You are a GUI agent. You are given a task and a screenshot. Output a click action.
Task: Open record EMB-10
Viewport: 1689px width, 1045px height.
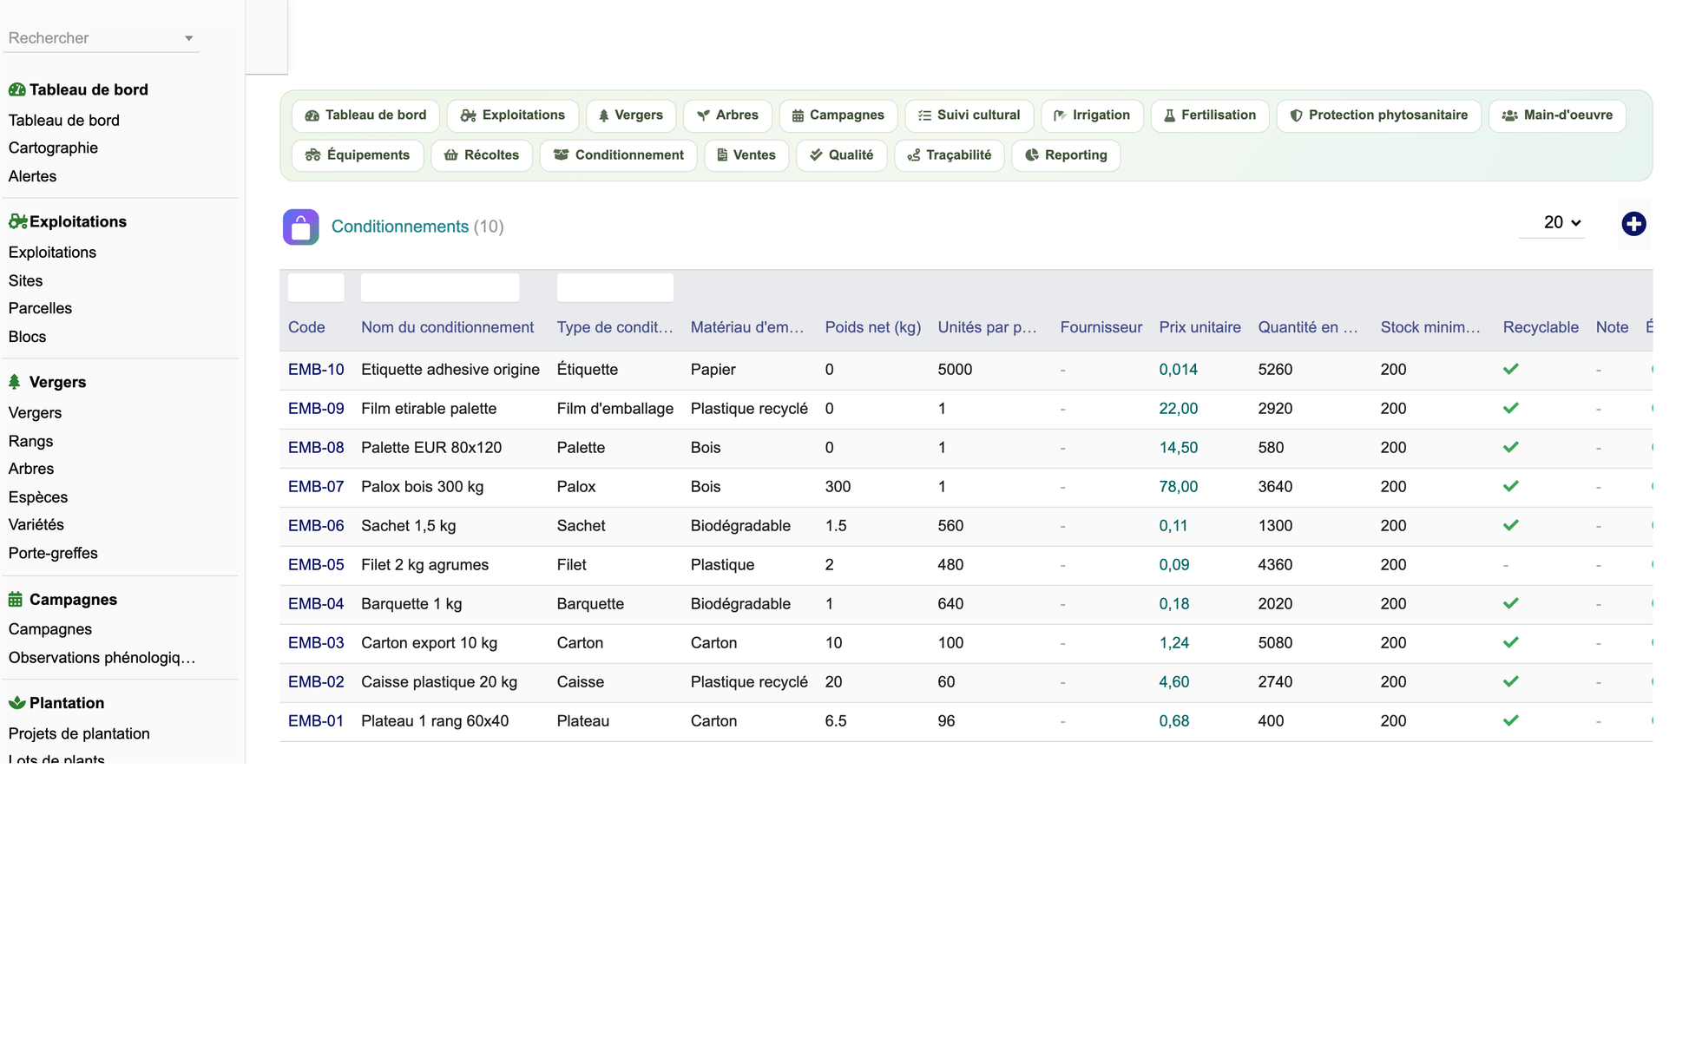click(x=316, y=370)
